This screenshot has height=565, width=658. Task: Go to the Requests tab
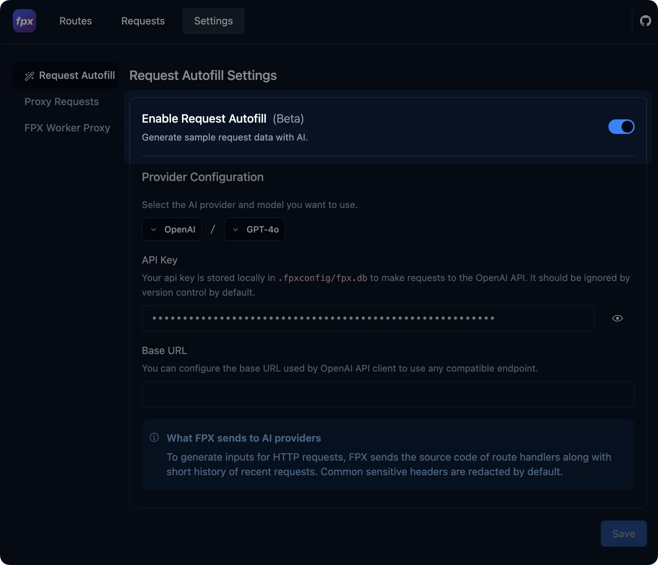tap(143, 21)
